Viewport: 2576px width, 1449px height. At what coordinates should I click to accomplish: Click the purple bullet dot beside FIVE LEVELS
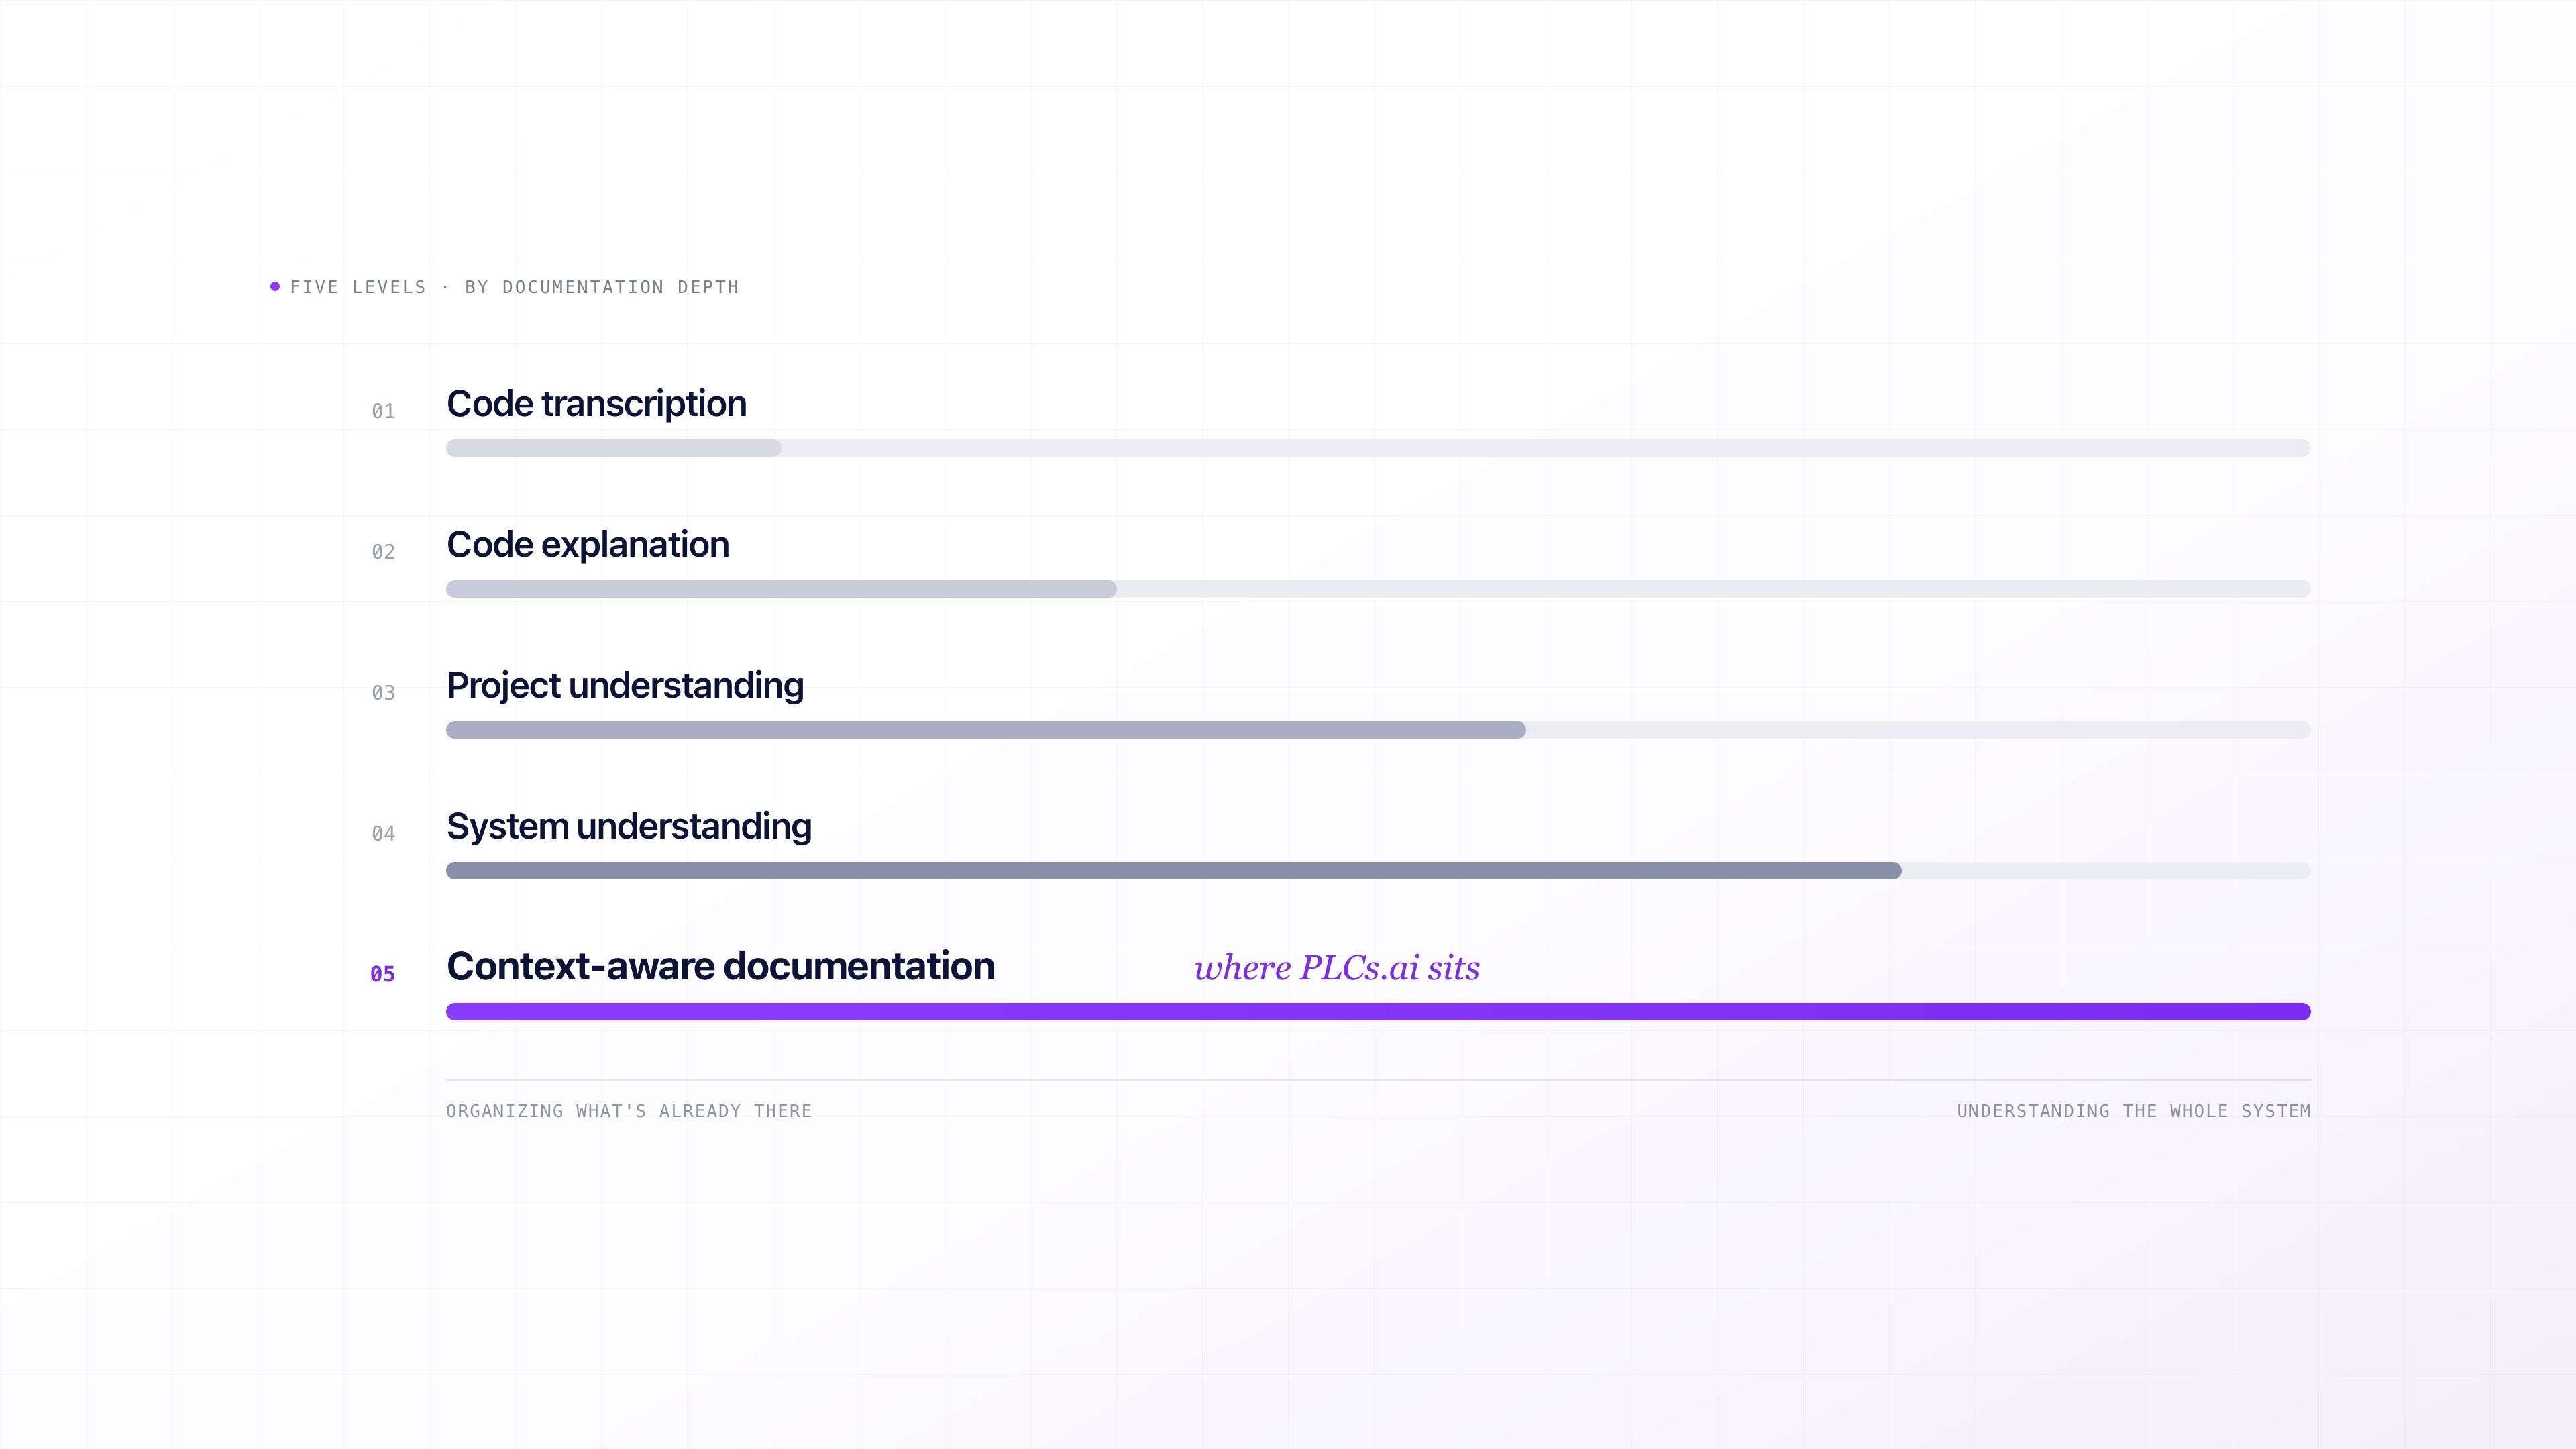click(275, 287)
